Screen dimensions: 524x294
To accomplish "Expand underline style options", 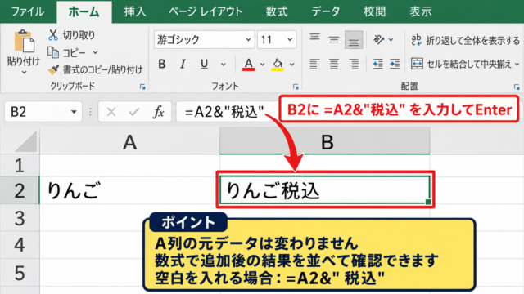I will click(x=224, y=64).
